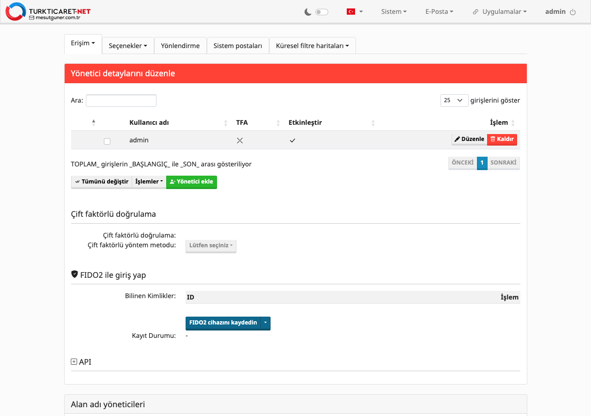The image size is (591, 416).
Task: Click the moon dark-mode icon
Action: pyautogui.click(x=308, y=12)
